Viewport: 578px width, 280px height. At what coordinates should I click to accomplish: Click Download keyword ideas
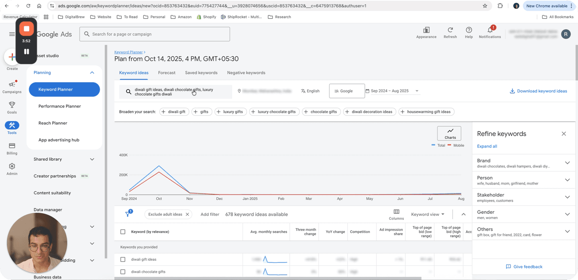click(538, 91)
